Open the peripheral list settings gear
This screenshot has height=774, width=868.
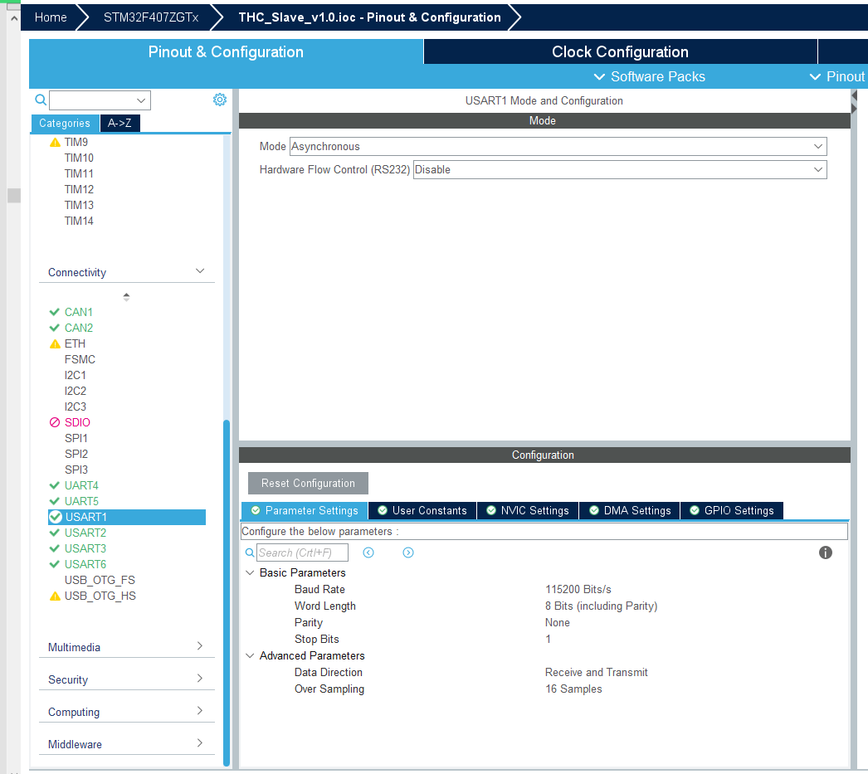[x=220, y=100]
